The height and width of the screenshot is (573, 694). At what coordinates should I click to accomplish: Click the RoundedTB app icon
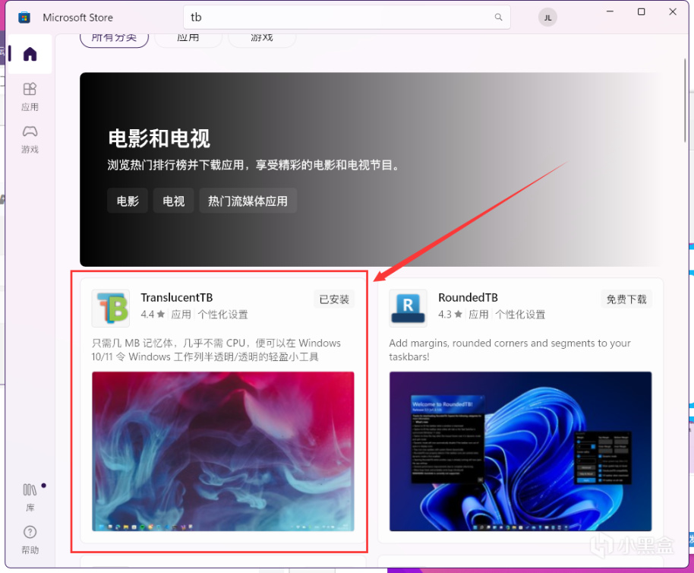click(408, 309)
